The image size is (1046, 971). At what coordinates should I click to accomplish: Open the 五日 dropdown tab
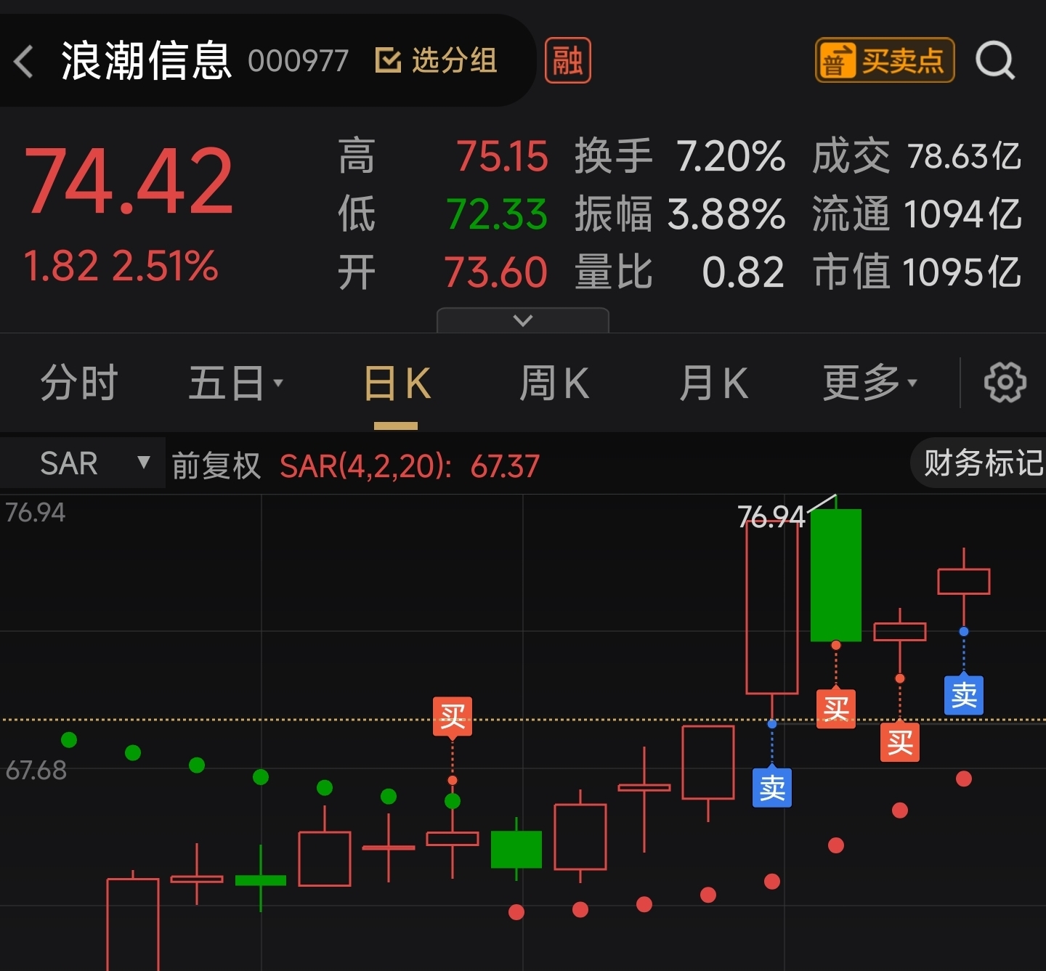235,383
